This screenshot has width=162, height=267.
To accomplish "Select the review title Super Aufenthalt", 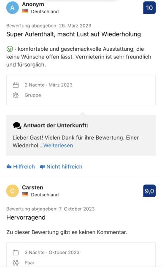I will (x=73, y=34).
